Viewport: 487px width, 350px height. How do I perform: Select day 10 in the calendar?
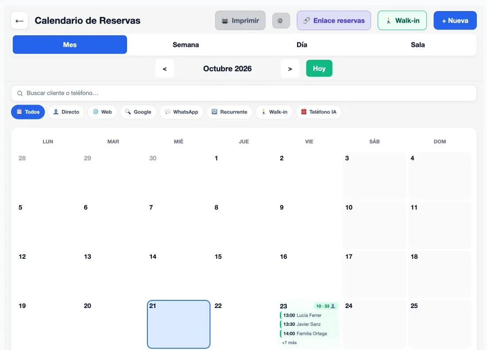375,225
